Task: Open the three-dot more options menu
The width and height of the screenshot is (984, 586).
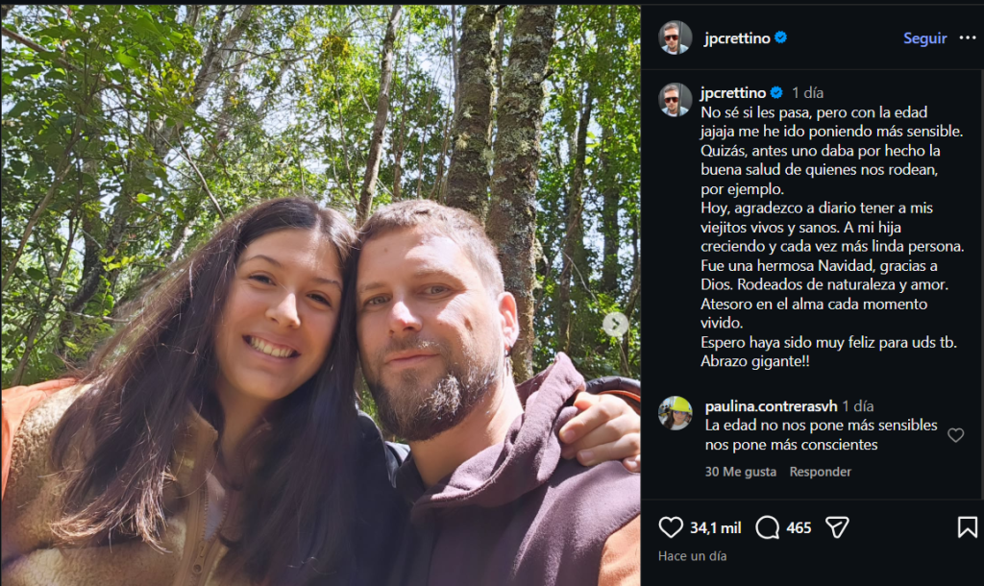Action: point(967,38)
